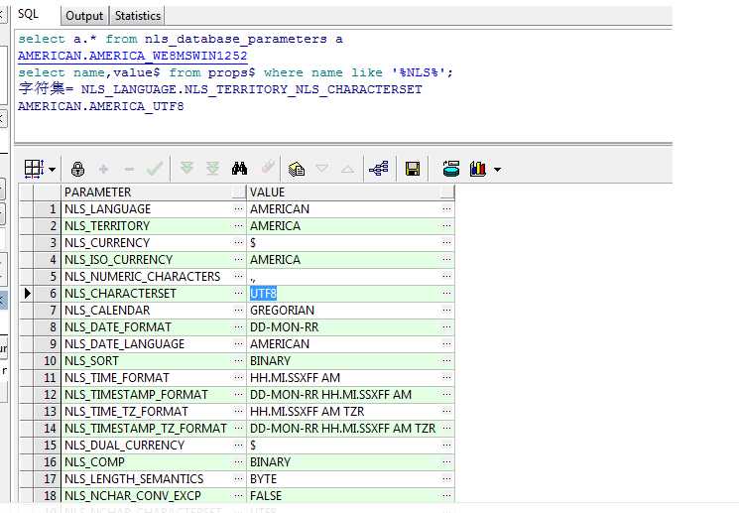
Task: Open ellipsis editor for AMERICAN value in row 1
Action: [x=446, y=208]
